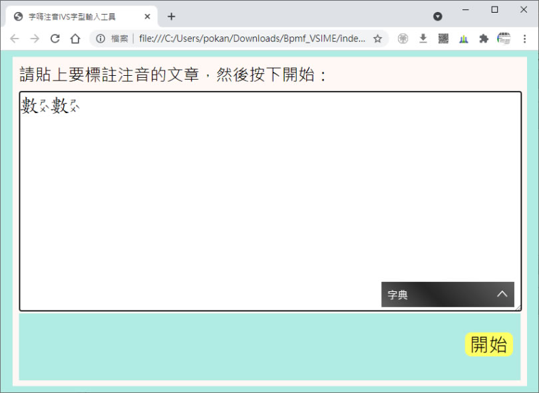Image resolution: width=539 pixels, height=393 pixels.
Task: Click the chevron arrow on 字典 bar
Action: [502, 294]
